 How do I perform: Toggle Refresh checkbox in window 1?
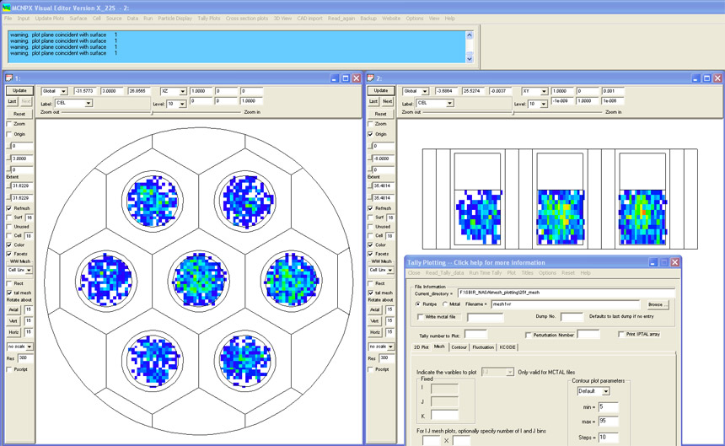tap(9, 208)
